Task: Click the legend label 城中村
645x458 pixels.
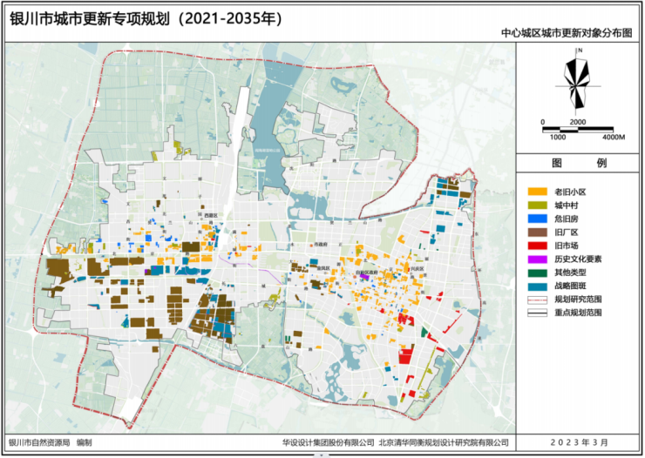Action: pyautogui.click(x=566, y=205)
